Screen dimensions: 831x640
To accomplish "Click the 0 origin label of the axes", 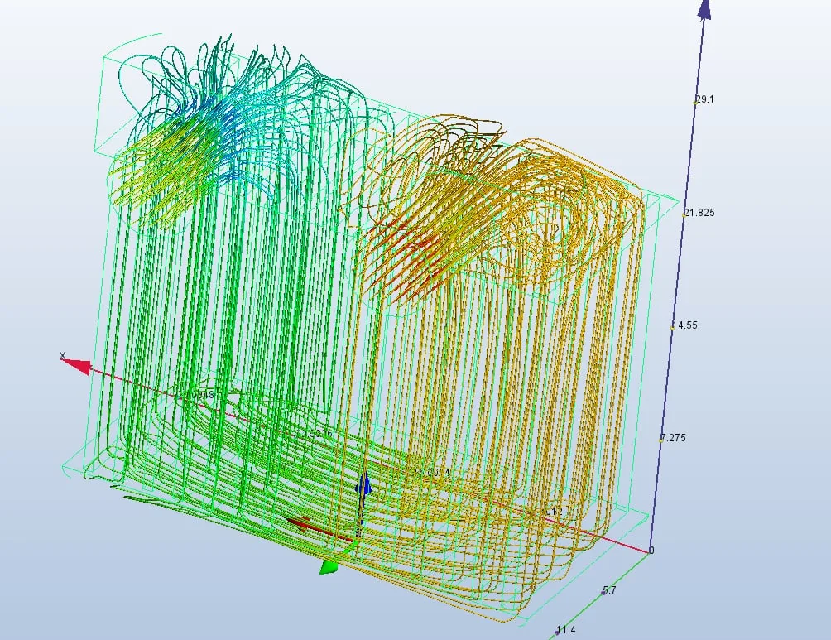I will (x=651, y=551).
